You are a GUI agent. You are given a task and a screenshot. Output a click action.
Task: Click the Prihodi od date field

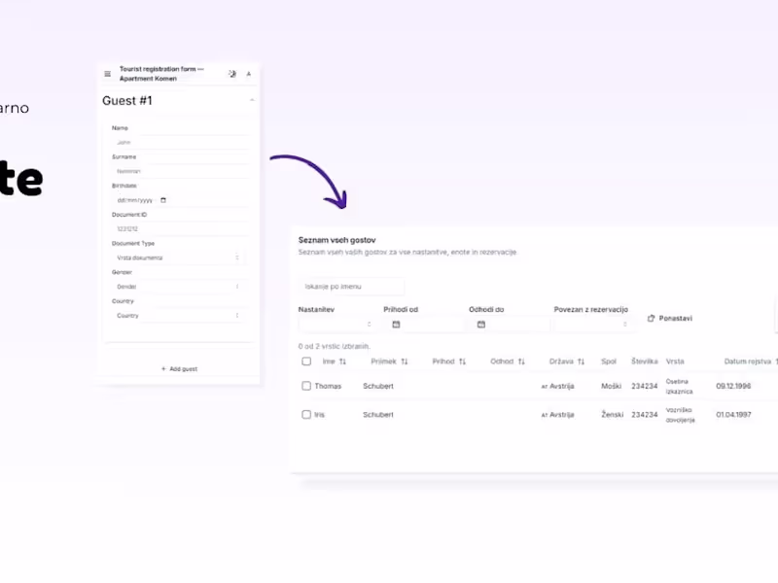[424, 325]
